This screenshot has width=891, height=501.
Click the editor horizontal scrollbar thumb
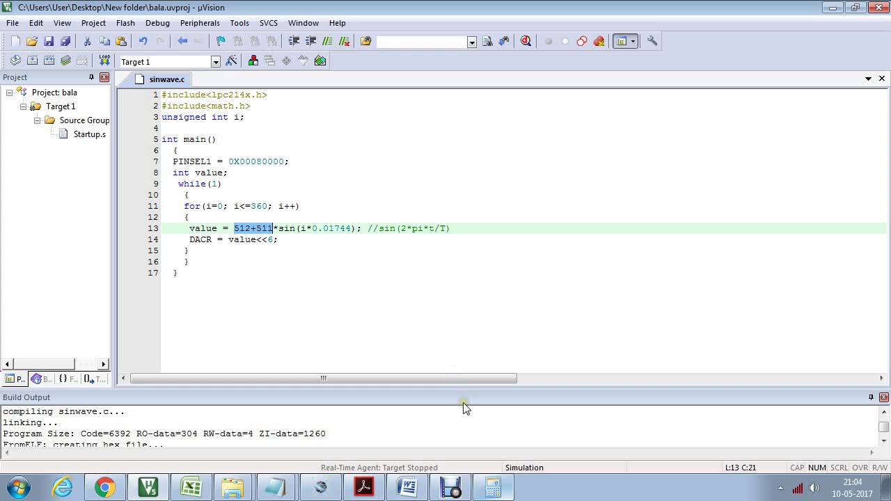click(x=324, y=379)
